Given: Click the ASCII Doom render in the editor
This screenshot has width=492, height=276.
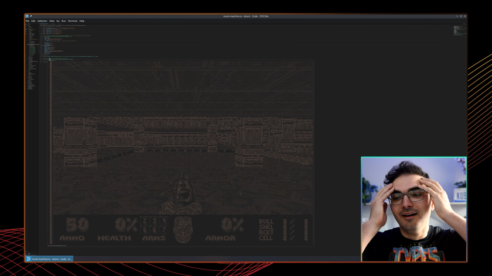Looking at the screenshot, I should 181,153.
